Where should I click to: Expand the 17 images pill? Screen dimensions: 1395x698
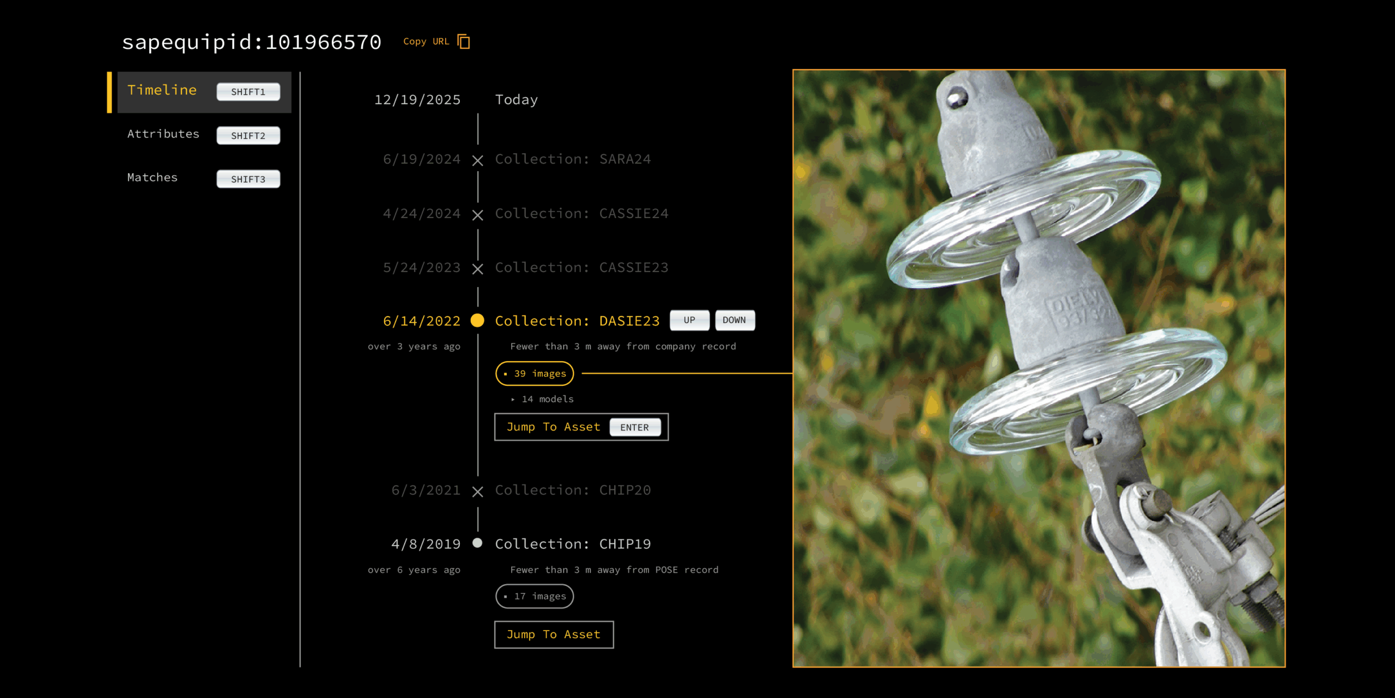click(x=535, y=596)
